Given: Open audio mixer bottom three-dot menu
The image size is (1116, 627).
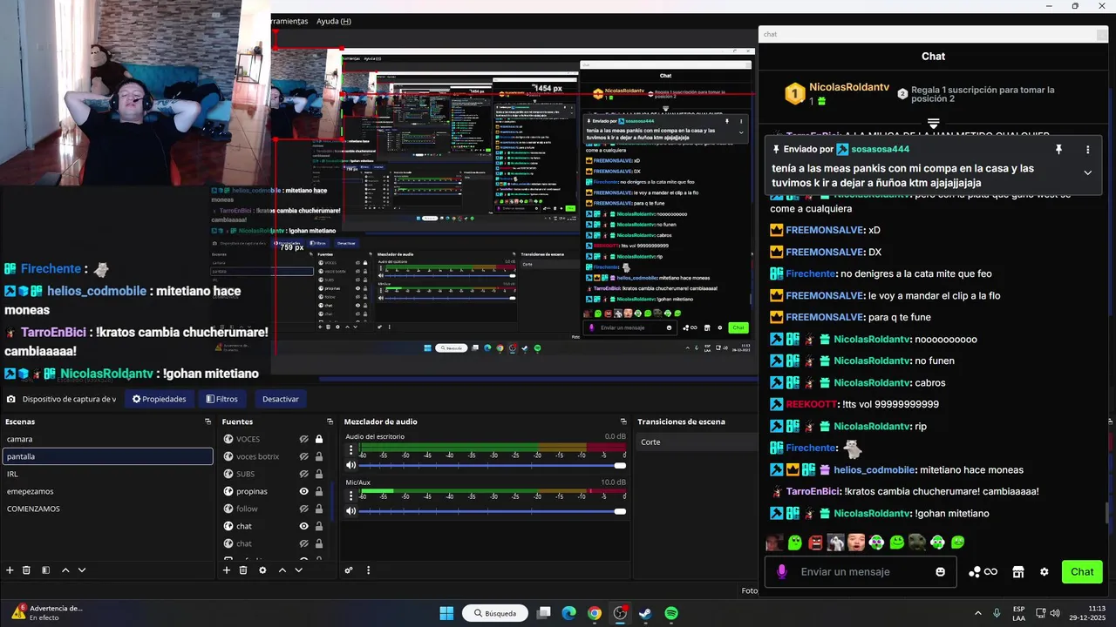Looking at the screenshot, I should click(368, 570).
